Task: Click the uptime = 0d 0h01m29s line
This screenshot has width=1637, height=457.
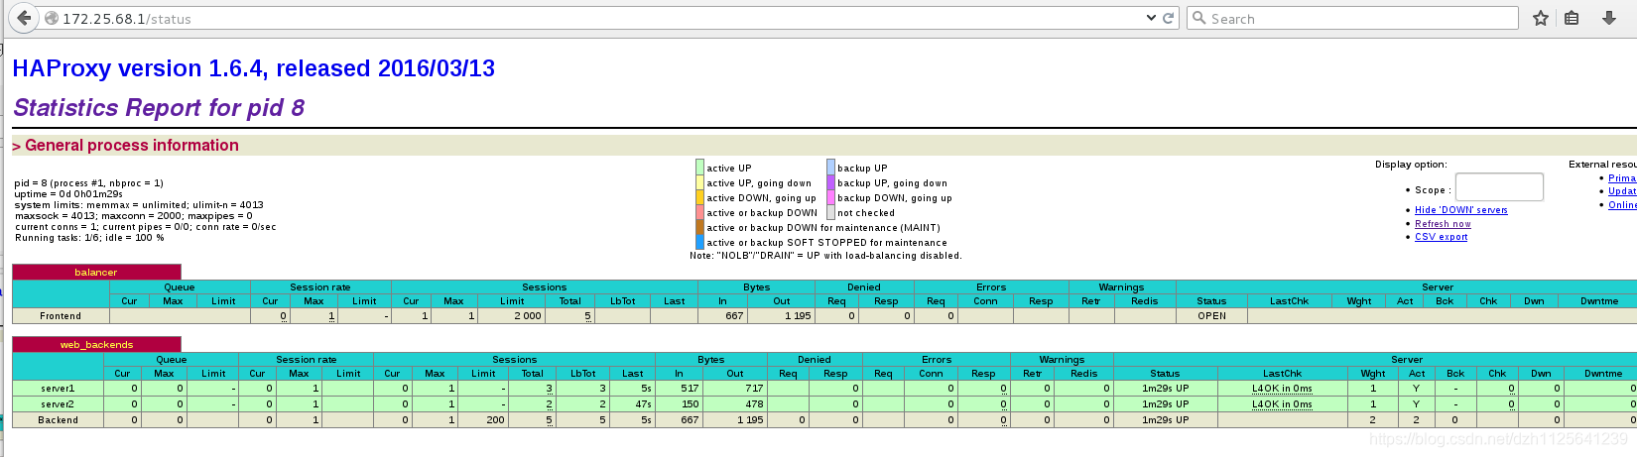Action: [x=68, y=194]
